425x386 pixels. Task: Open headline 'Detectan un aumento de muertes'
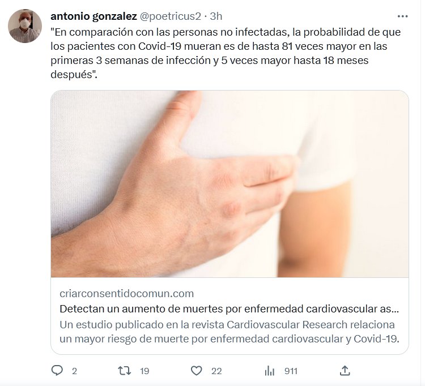click(x=229, y=309)
